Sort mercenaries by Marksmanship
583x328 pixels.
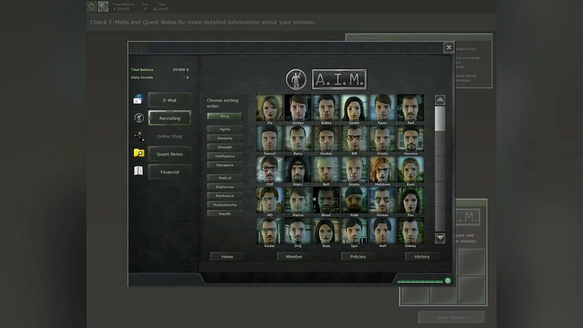(224, 205)
